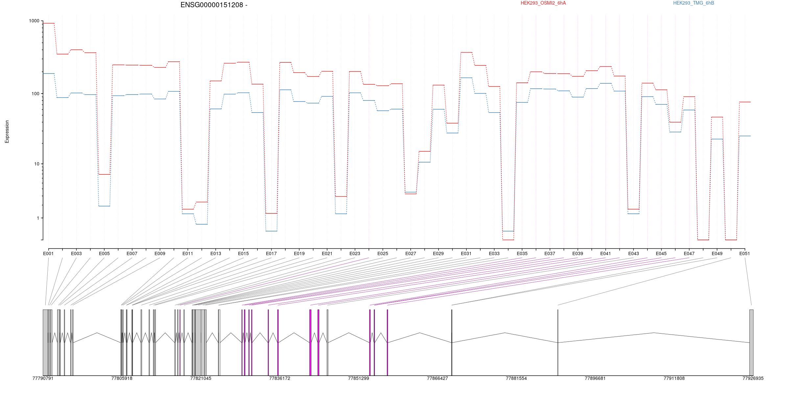Viewport: 789px width, 394px height.
Task: Click the wide gray exon block near 77821045
Action: pos(199,342)
